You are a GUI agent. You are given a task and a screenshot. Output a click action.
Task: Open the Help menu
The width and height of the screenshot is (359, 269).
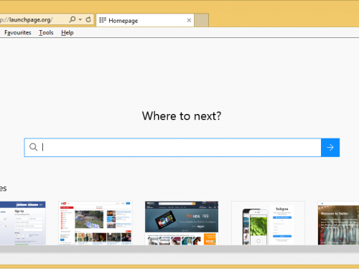(x=67, y=32)
